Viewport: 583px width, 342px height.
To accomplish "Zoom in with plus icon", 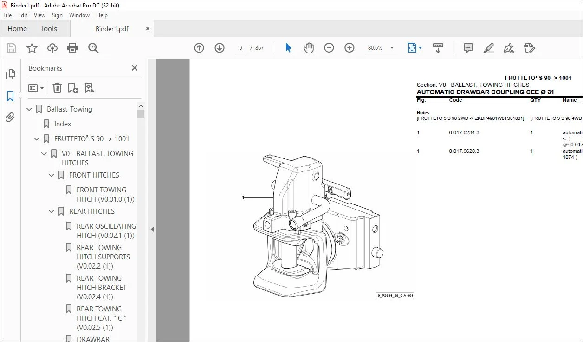I will pos(350,48).
